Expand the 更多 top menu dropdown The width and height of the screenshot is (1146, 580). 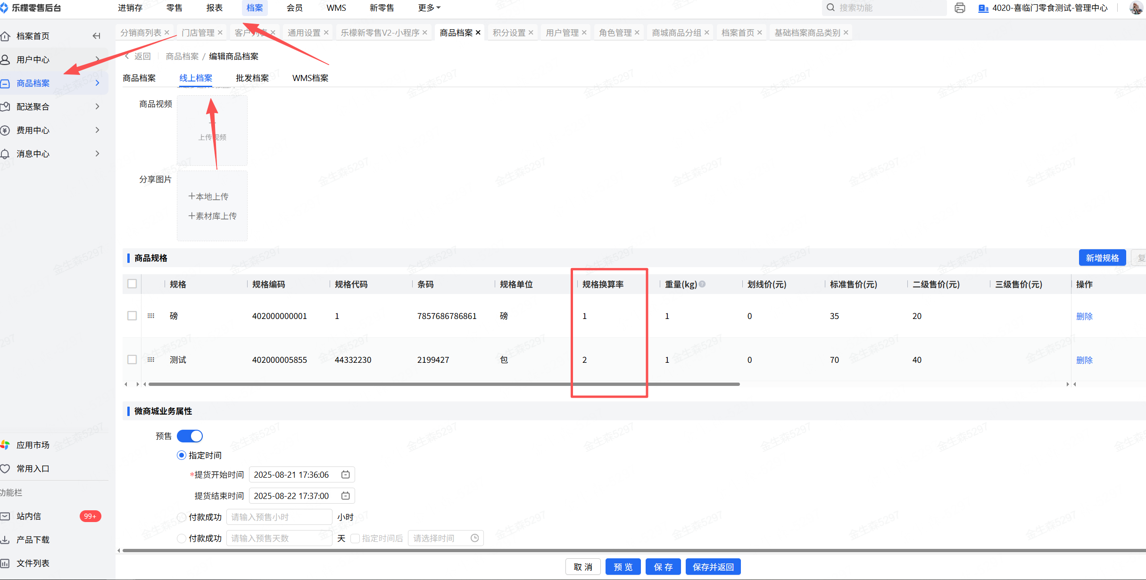(429, 8)
